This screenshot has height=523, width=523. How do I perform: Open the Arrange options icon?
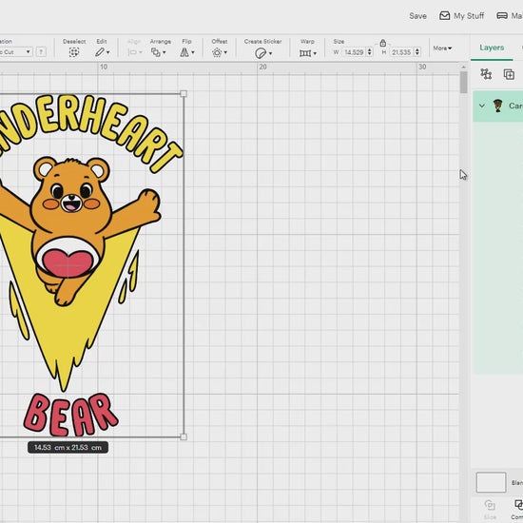click(x=156, y=52)
